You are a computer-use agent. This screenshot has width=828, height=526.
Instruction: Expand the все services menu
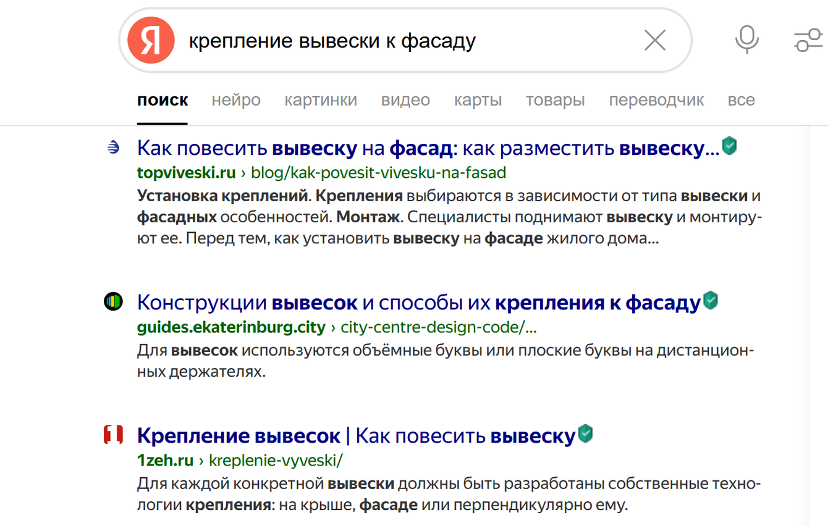pos(741,100)
